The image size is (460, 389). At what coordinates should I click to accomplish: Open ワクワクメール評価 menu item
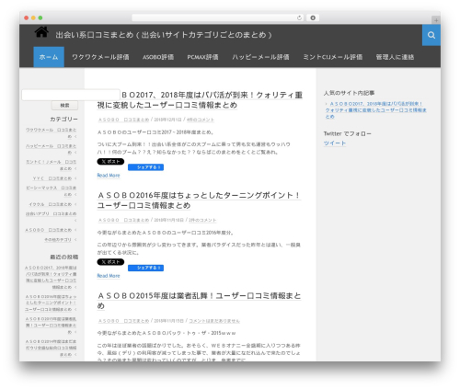(100, 57)
